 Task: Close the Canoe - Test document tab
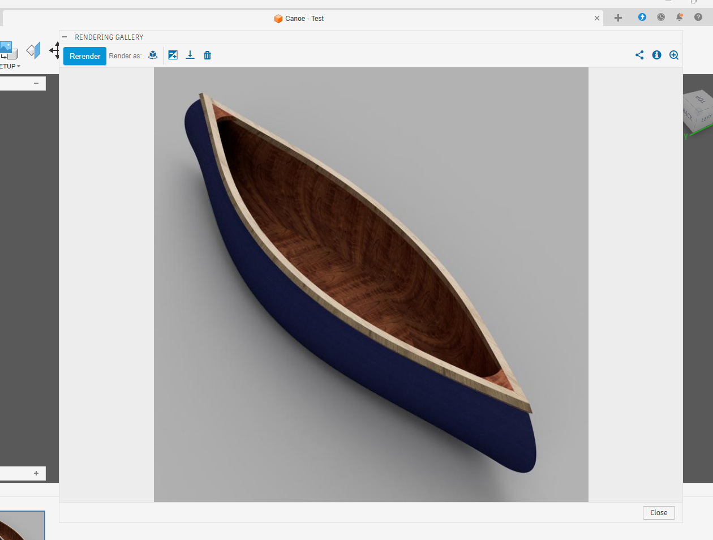(596, 18)
